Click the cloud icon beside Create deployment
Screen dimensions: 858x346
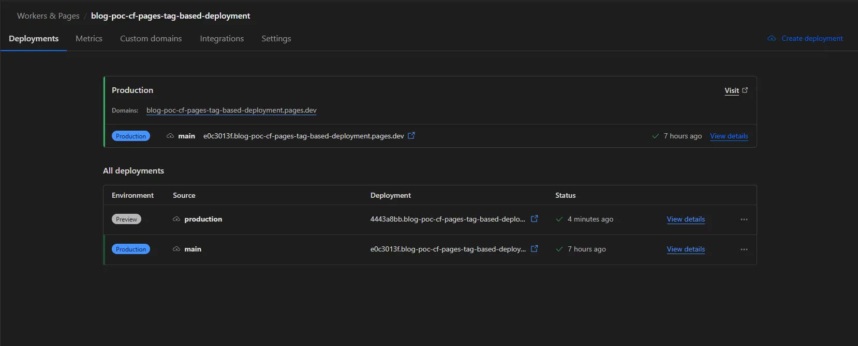pyautogui.click(x=772, y=39)
